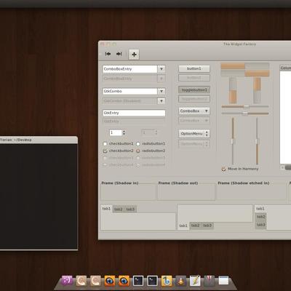Uncheck checkbutton2 checkbox

[x=105, y=151]
